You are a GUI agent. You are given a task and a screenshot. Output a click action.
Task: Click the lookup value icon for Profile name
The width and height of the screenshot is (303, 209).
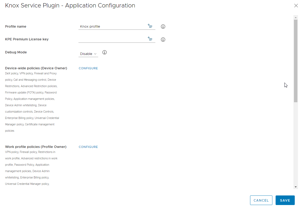point(150,26)
